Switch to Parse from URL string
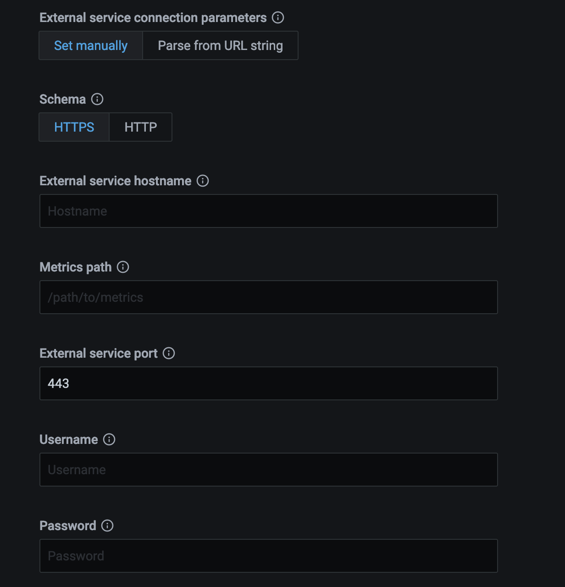This screenshot has width=565, height=587. (x=220, y=45)
